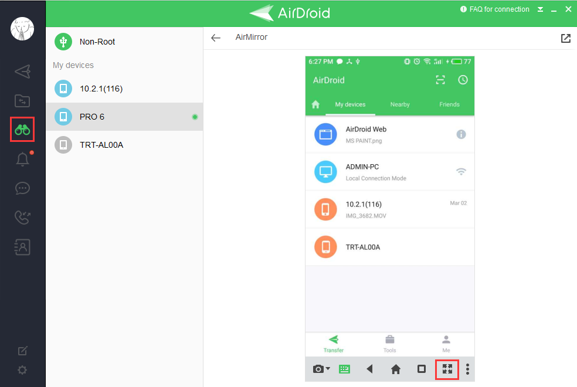
Task: Open the file transfer paper-plane icon
Action: [22, 72]
